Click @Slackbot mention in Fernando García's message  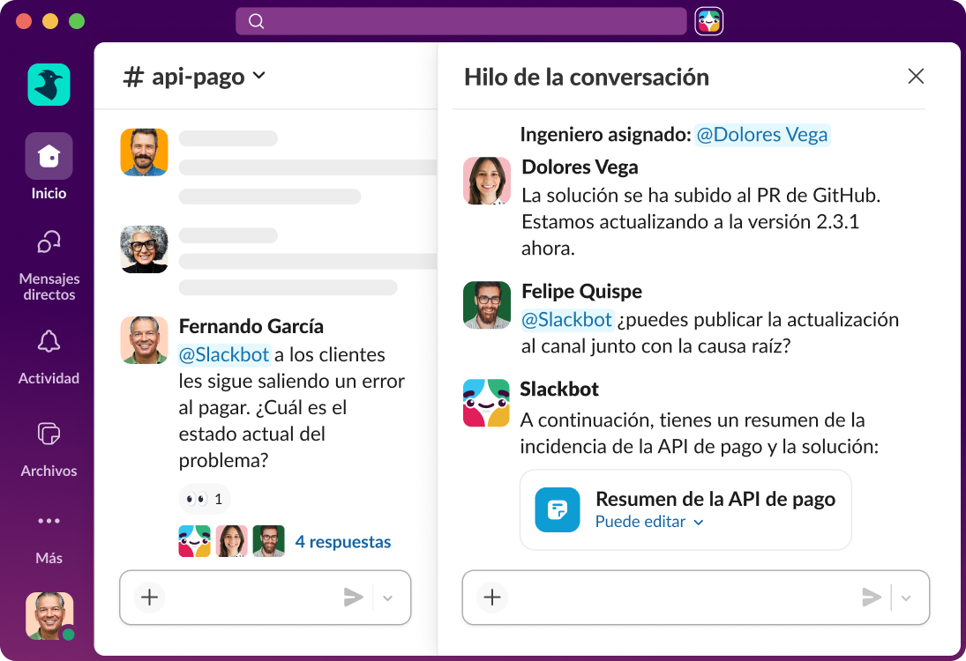click(224, 354)
